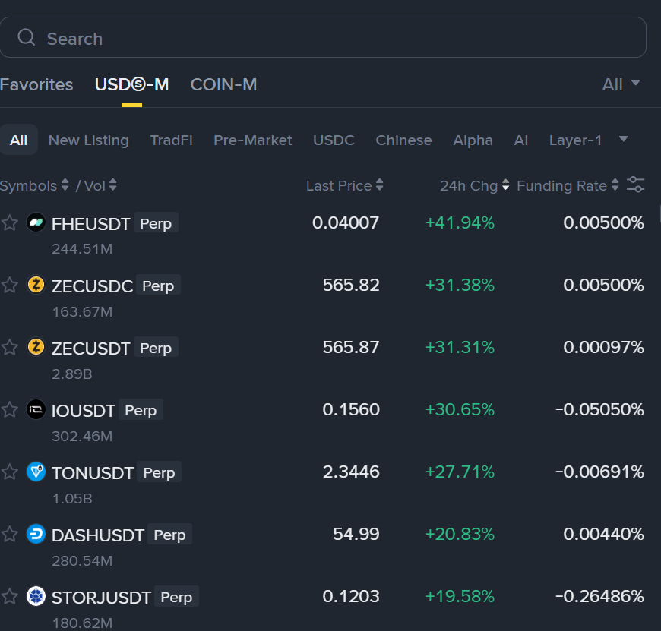The width and height of the screenshot is (661, 631).
Task: Click the DASH coin logo
Action: click(x=36, y=534)
